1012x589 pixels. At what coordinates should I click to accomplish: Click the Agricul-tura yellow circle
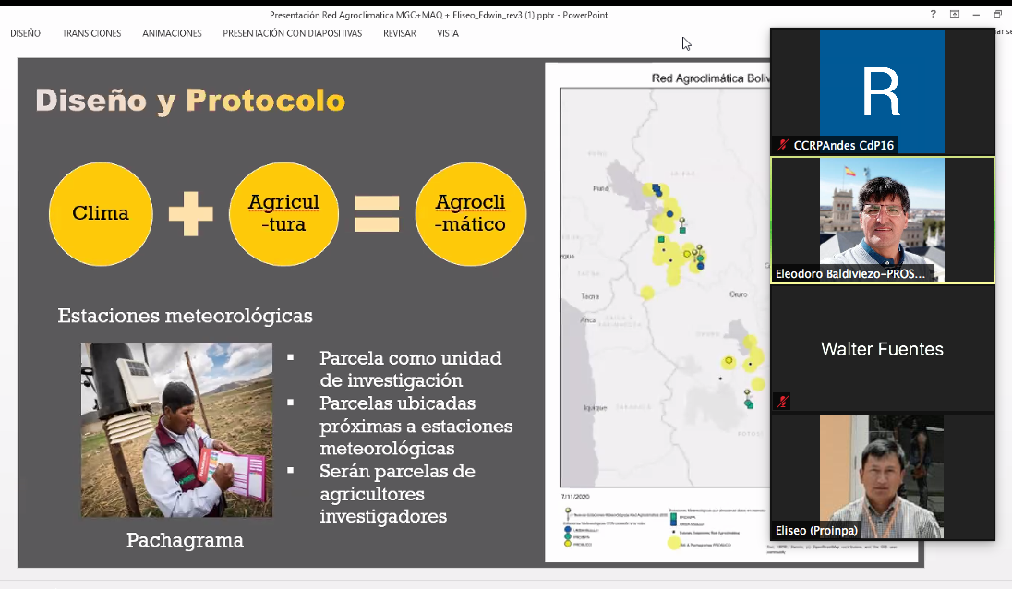click(x=284, y=213)
